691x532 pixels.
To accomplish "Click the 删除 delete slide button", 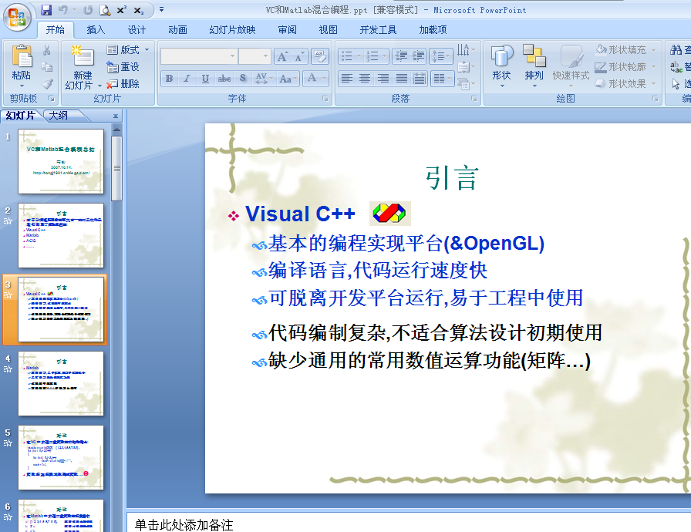I will 123,84.
